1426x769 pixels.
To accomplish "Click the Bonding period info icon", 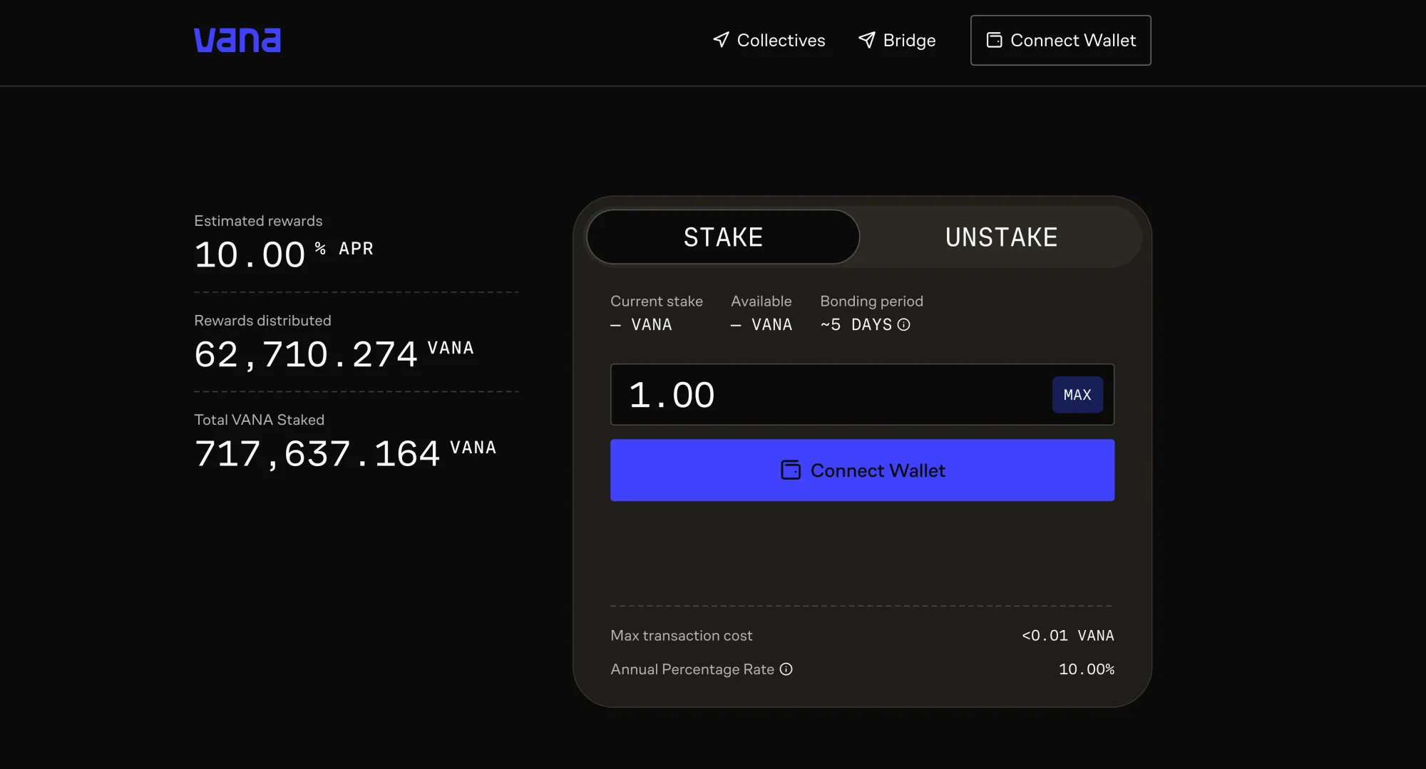I will tap(903, 325).
